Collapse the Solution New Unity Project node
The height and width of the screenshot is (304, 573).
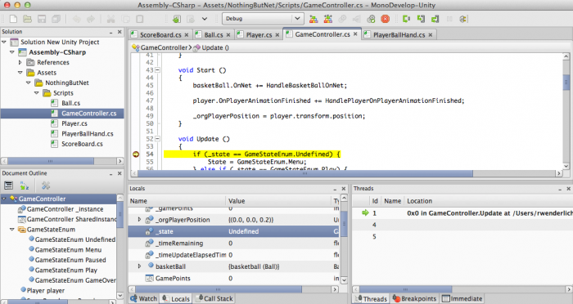pos(4,42)
